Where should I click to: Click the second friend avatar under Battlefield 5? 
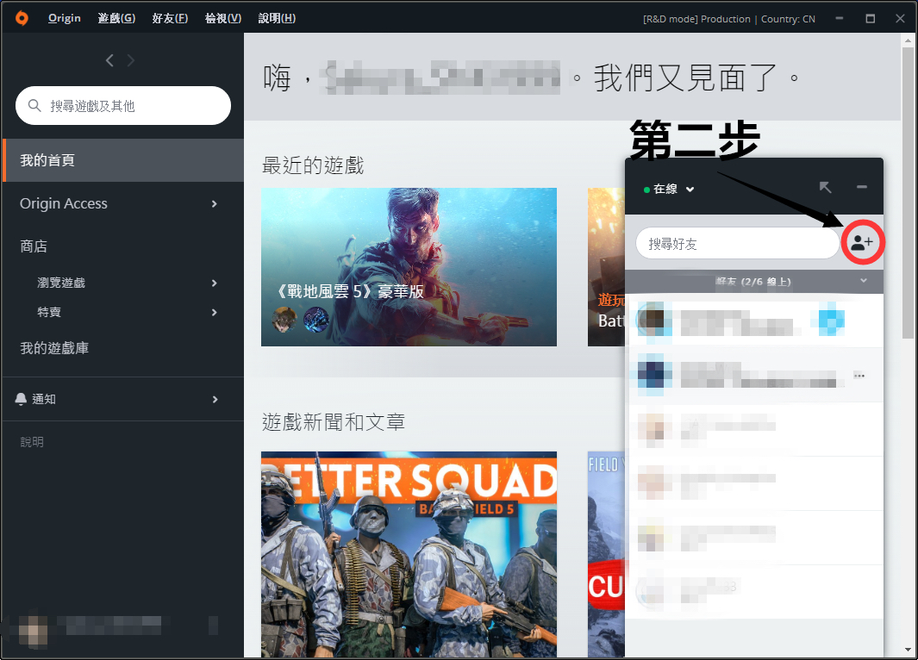point(316,320)
